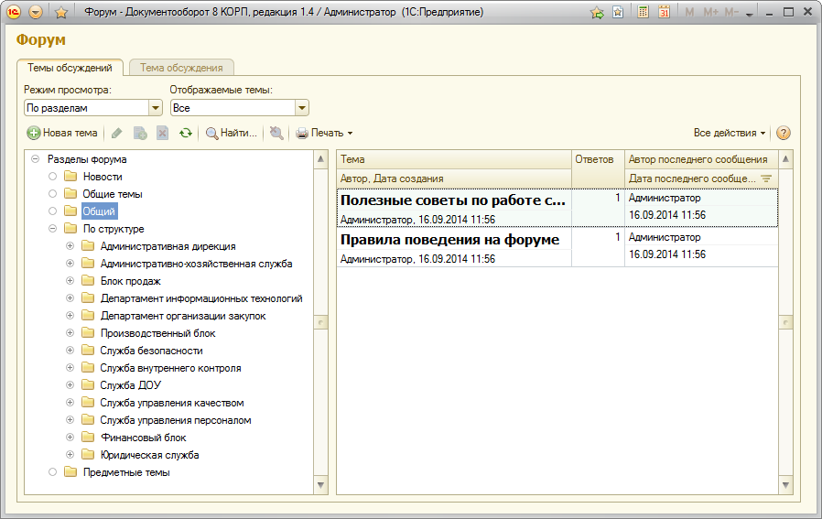Open the Отображаемые темы dropdown
Screen dimensions: 822x519
[x=301, y=108]
